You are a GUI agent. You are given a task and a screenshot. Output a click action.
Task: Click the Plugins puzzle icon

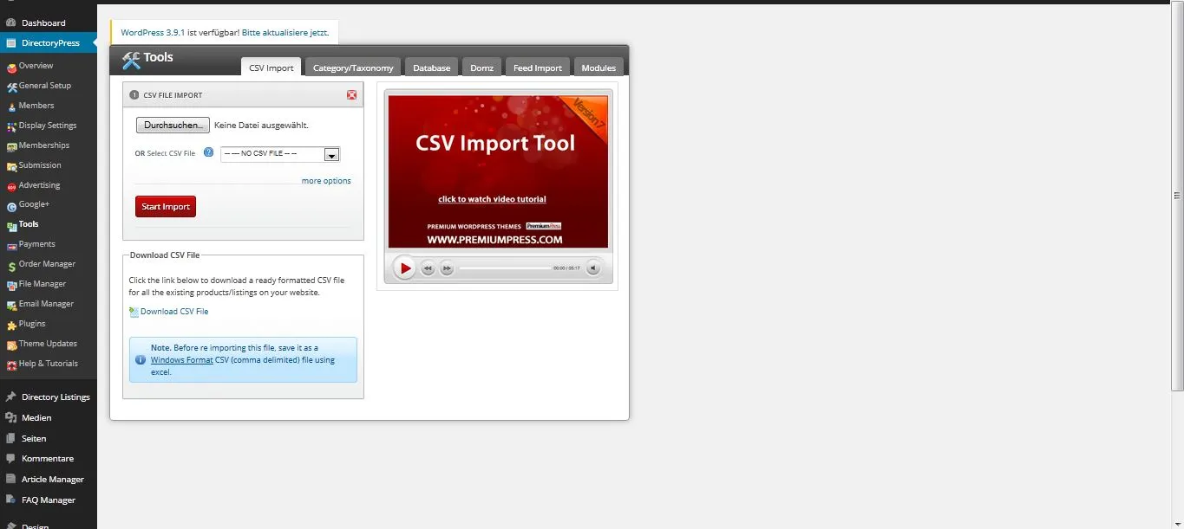tap(11, 326)
